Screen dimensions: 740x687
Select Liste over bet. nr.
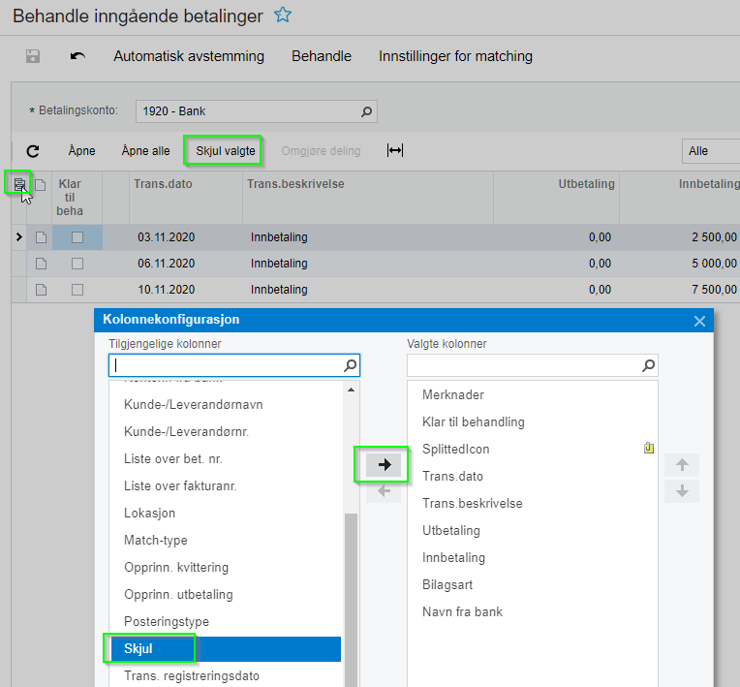coord(173,459)
